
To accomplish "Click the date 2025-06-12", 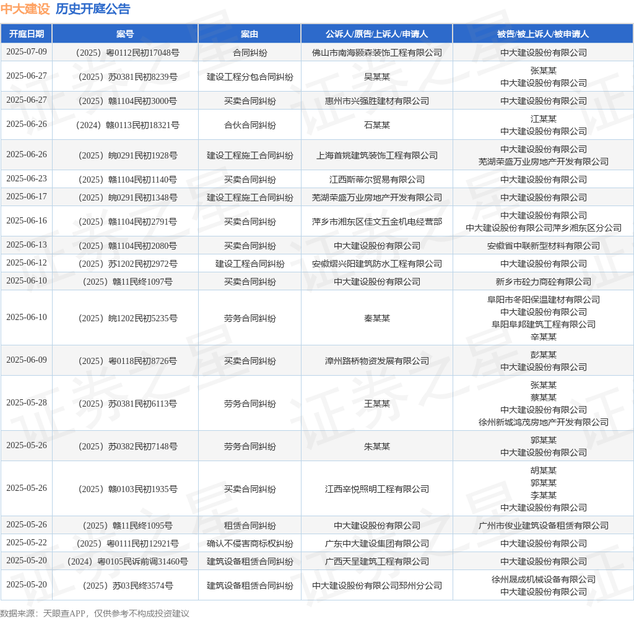I will (x=27, y=263).
